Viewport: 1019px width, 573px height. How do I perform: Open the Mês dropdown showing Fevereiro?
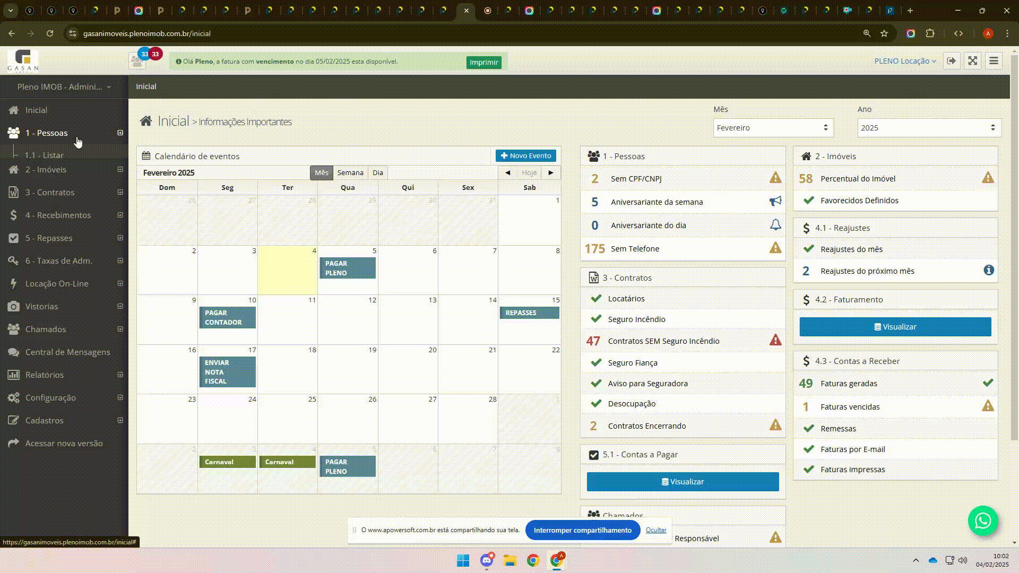pyautogui.click(x=773, y=128)
